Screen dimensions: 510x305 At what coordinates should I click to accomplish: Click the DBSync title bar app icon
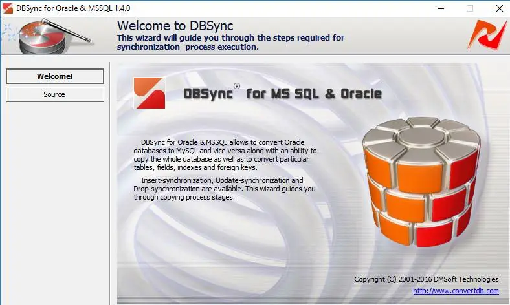[7, 8]
